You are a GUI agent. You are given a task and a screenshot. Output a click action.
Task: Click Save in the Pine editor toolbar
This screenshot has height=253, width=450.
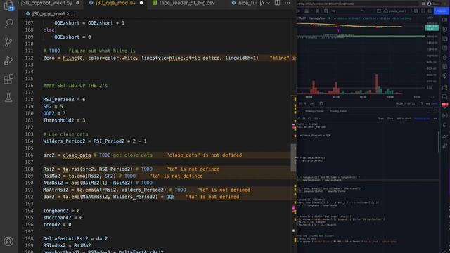[x=390, y=119]
